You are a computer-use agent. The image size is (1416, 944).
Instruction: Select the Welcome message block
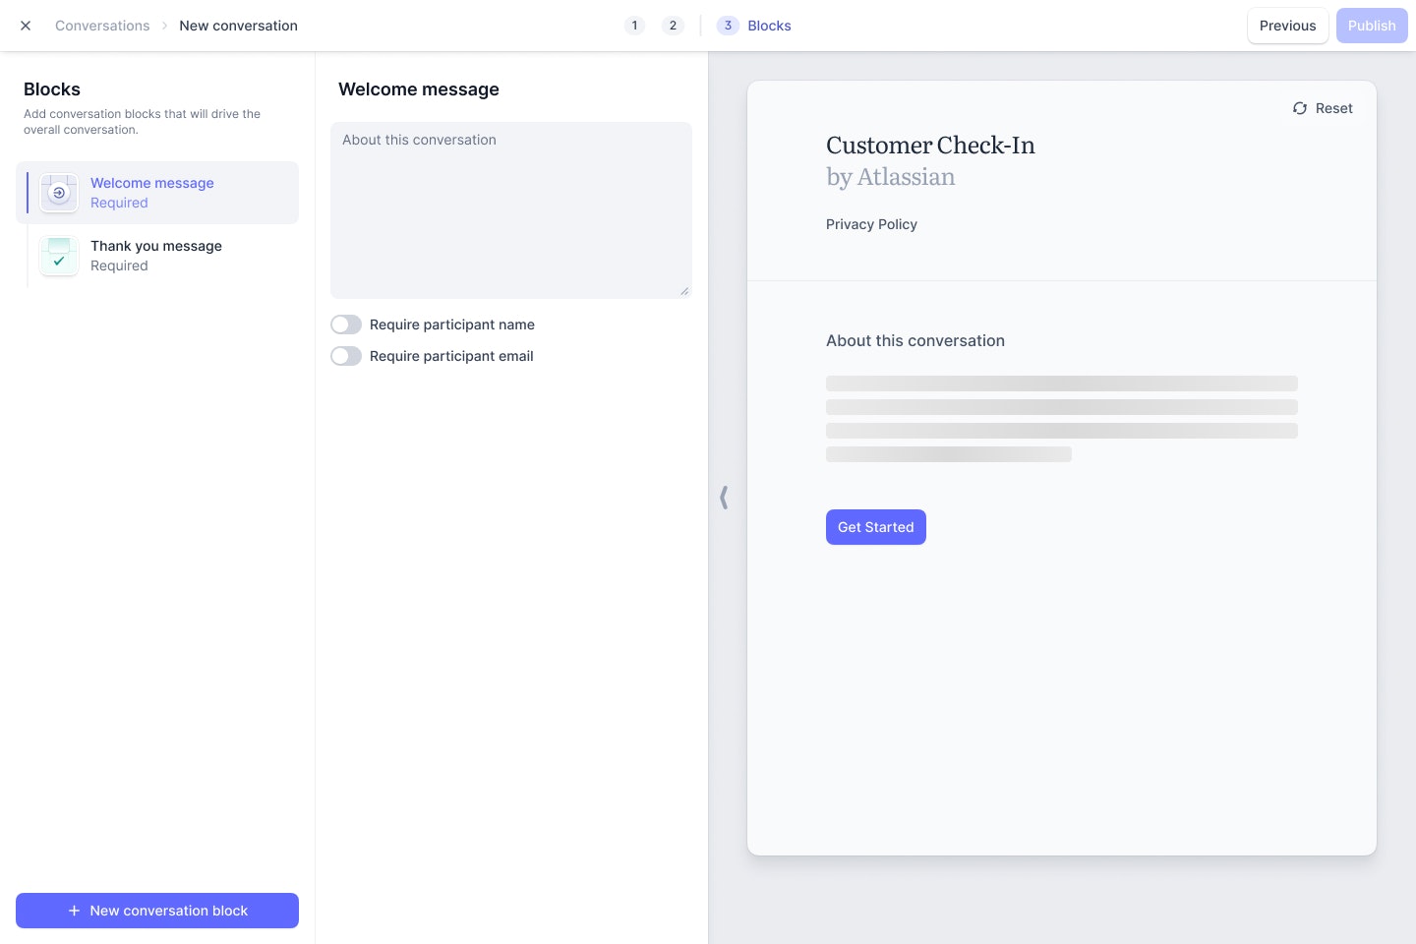pos(157,193)
